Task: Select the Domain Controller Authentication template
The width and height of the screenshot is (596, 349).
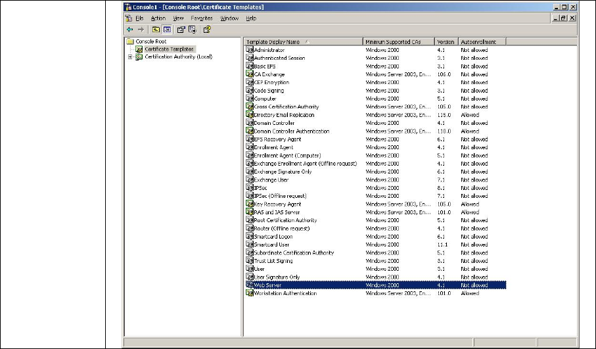Action: [291, 131]
